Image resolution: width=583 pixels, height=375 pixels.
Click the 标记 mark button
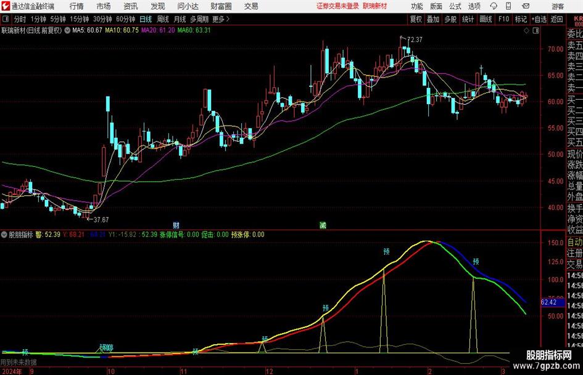pos(521,19)
